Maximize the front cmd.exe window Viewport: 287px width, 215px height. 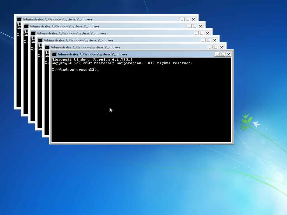point(223,54)
